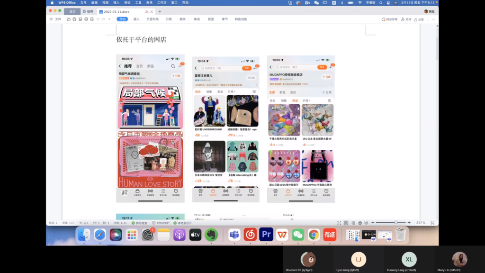Open the folder icon in WPS toolbar
The height and width of the screenshot is (273, 485).
[x=69, y=19]
